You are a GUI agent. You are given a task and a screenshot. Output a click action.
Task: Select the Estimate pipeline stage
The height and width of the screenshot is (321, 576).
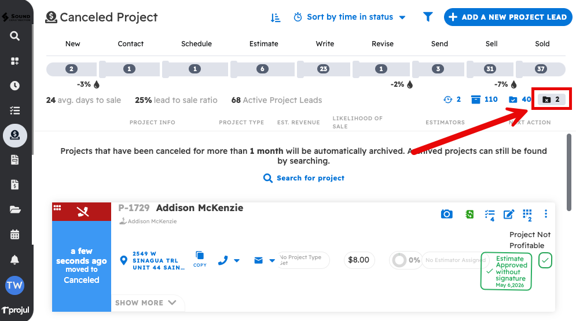[x=263, y=44]
